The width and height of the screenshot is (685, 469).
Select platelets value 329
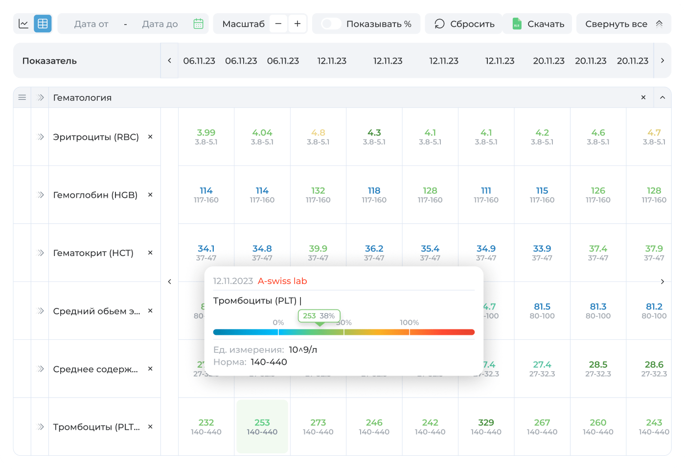(x=486, y=422)
